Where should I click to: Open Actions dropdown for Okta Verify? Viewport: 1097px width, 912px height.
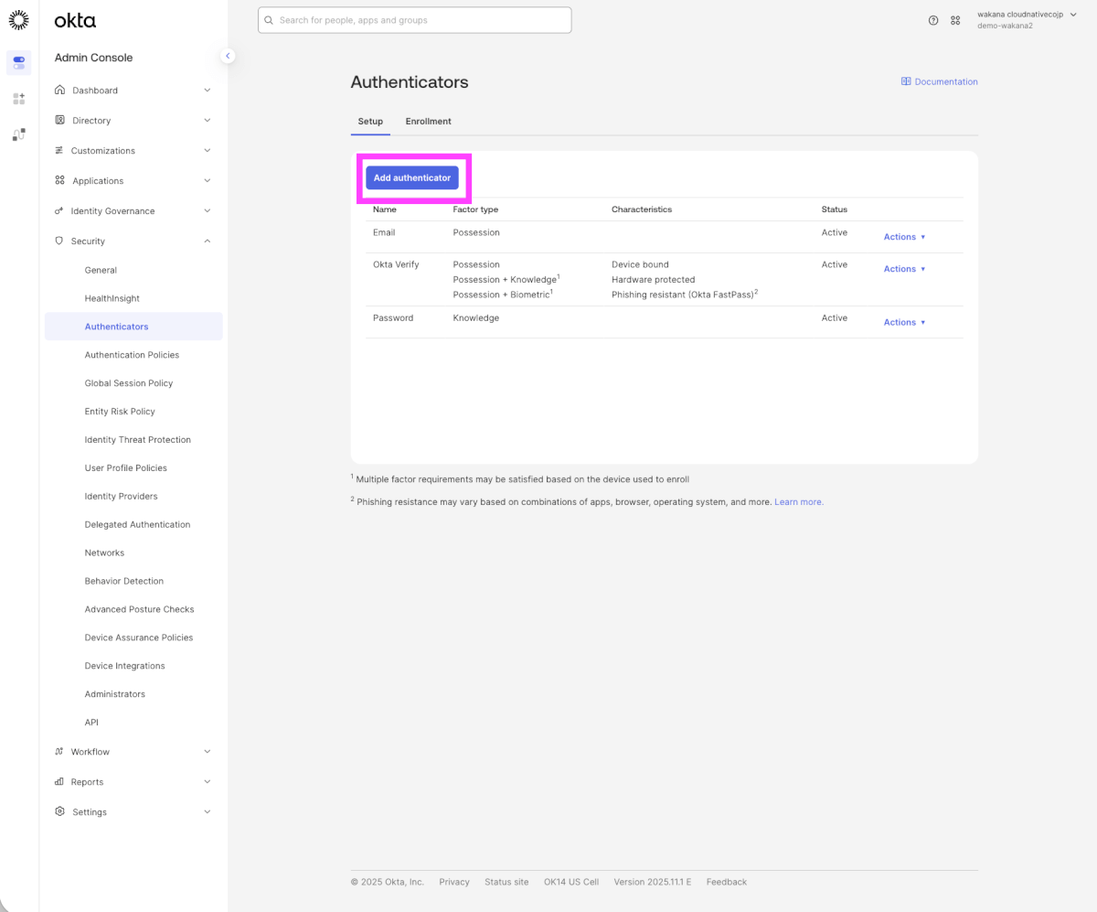click(904, 269)
